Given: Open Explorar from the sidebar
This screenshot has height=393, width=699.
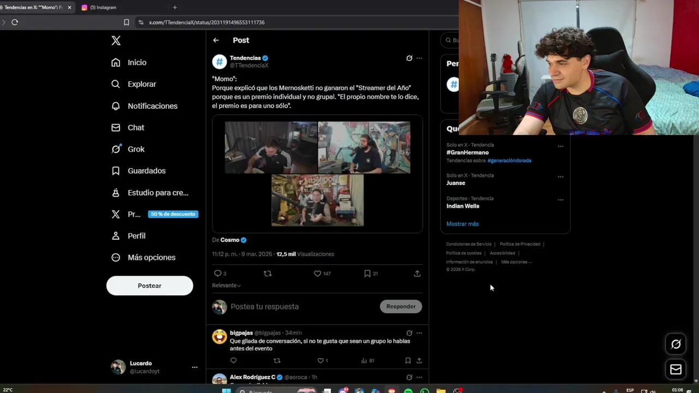Looking at the screenshot, I should pyautogui.click(x=134, y=84).
